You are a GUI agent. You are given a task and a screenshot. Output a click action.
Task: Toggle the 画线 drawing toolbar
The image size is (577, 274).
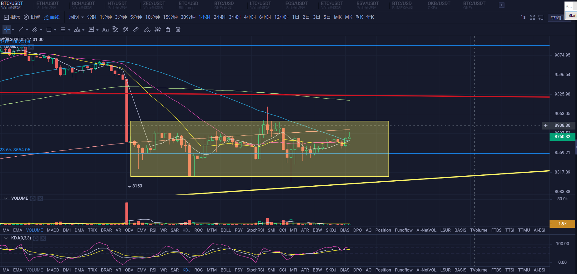pyautogui.click(x=52, y=17)
